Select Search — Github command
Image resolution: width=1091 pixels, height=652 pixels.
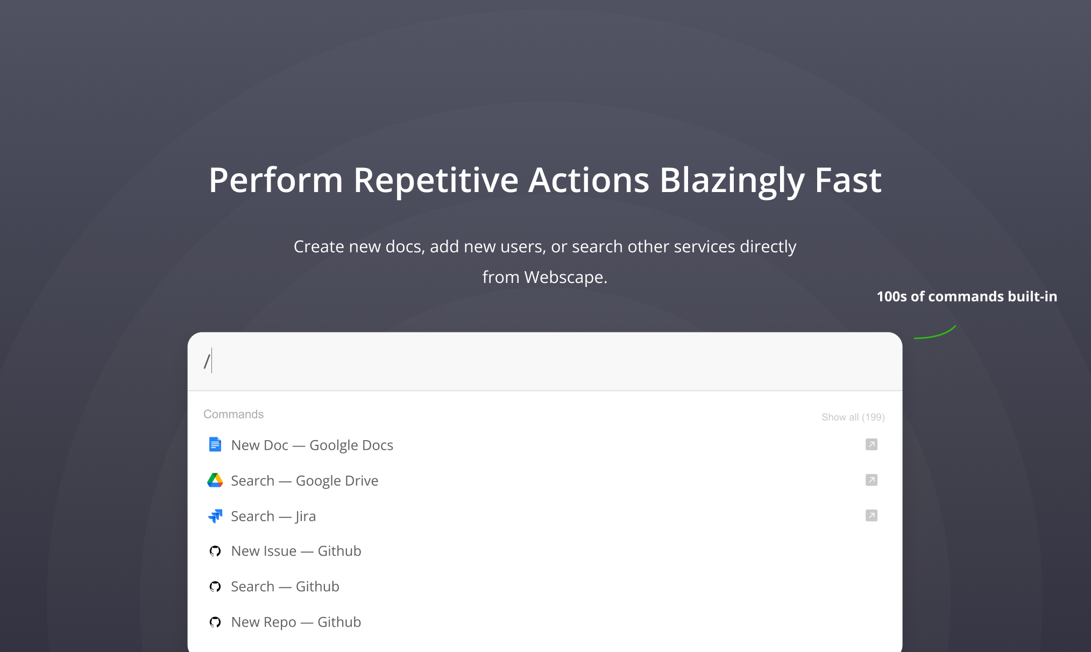tap(544, 586)
